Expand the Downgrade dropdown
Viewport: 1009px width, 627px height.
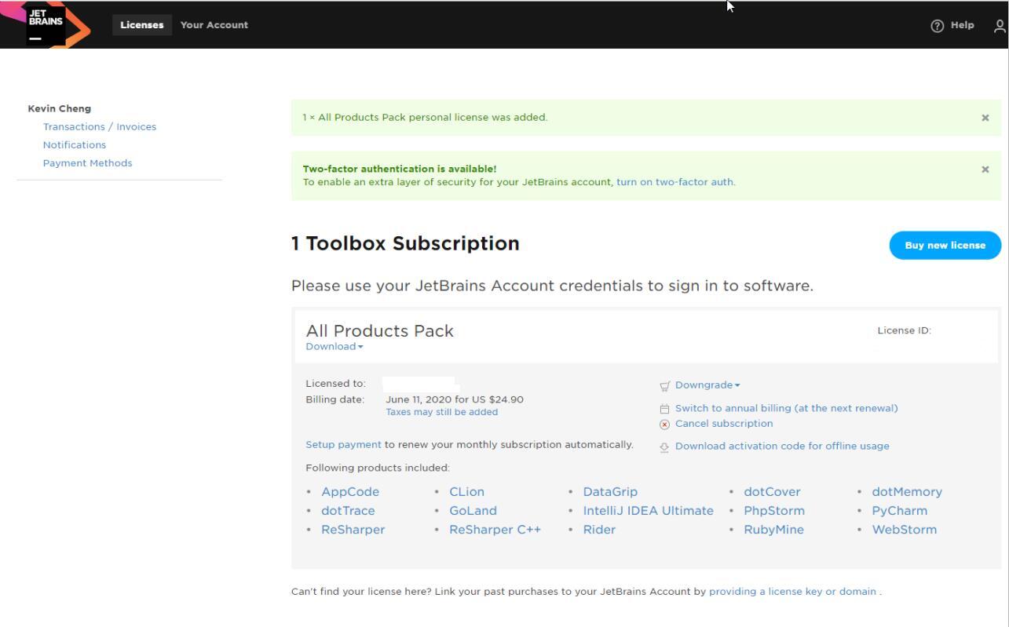pos(707,385)
